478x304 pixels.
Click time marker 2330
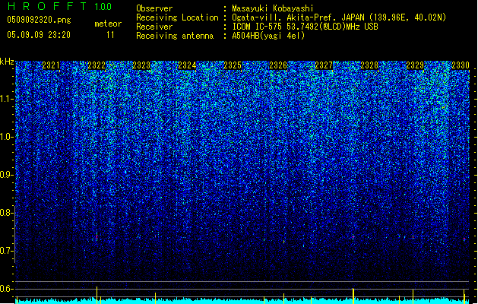coord(461,65)
